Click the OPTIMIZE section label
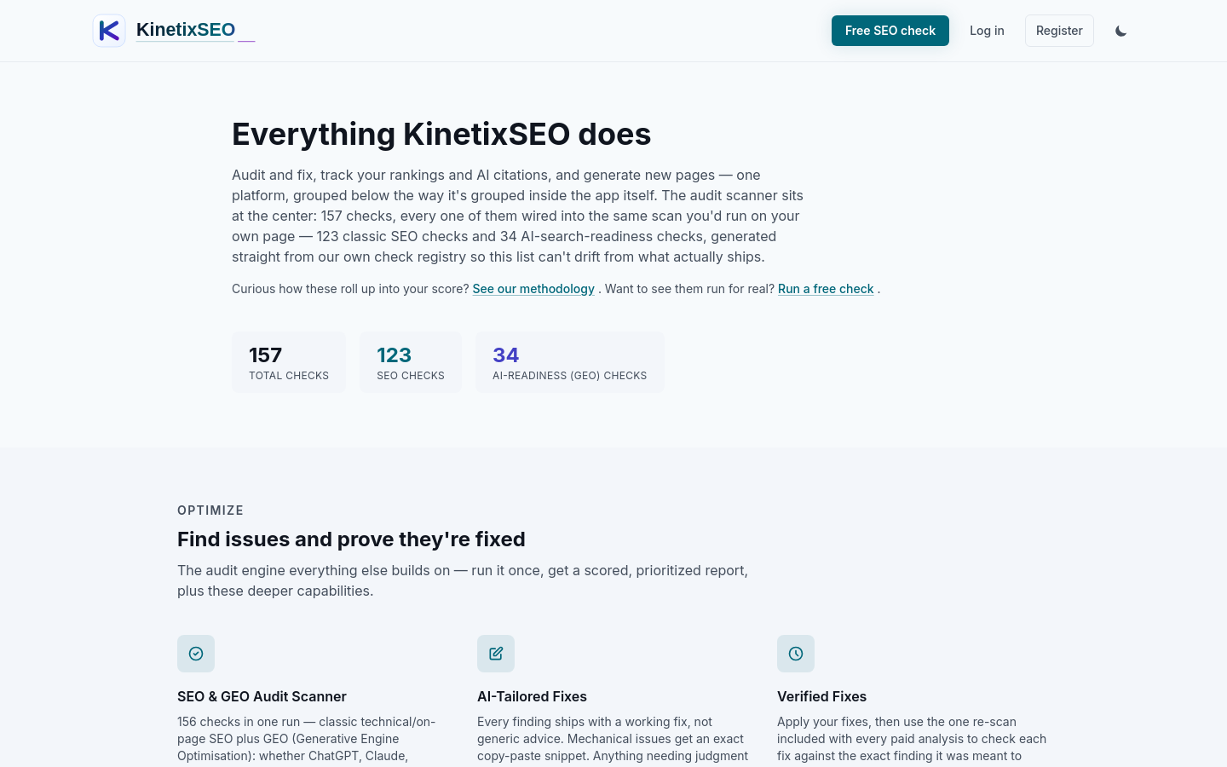 click(x=210, y=510)
